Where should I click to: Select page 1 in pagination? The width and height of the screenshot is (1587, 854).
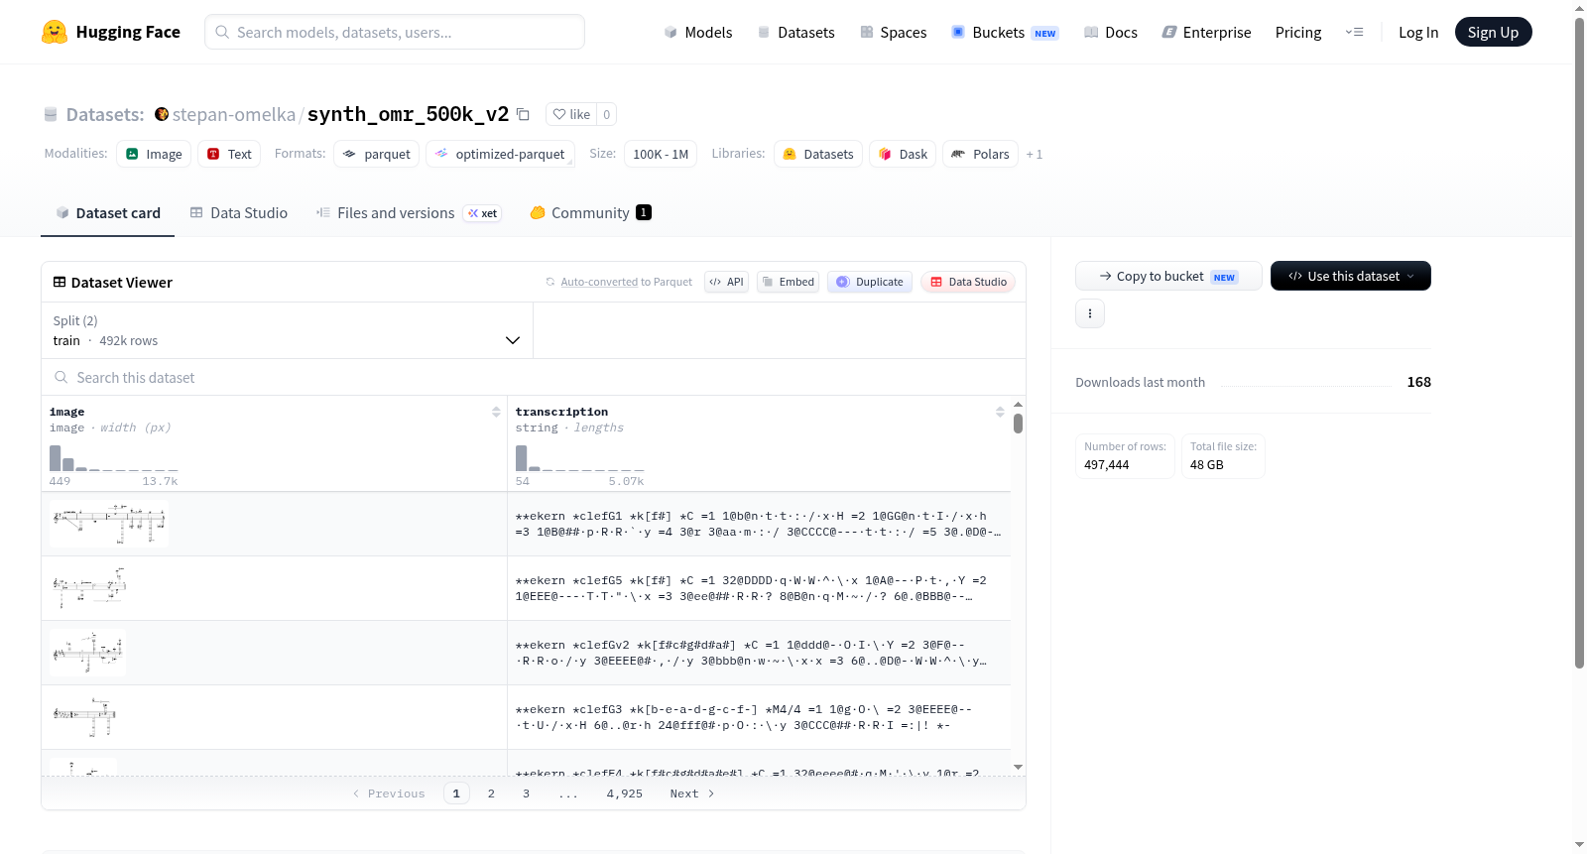tap(456, 793)
